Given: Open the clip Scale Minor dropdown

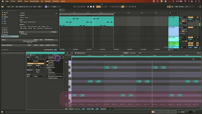Looking at the screenshot, I should tap(39, 76).
